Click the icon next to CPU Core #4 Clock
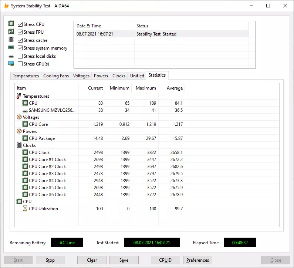 (25, 180)
